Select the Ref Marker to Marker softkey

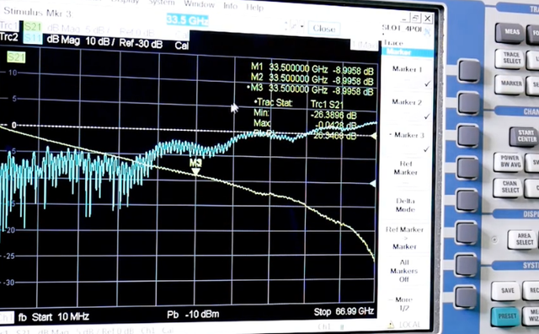pos(404,238)
